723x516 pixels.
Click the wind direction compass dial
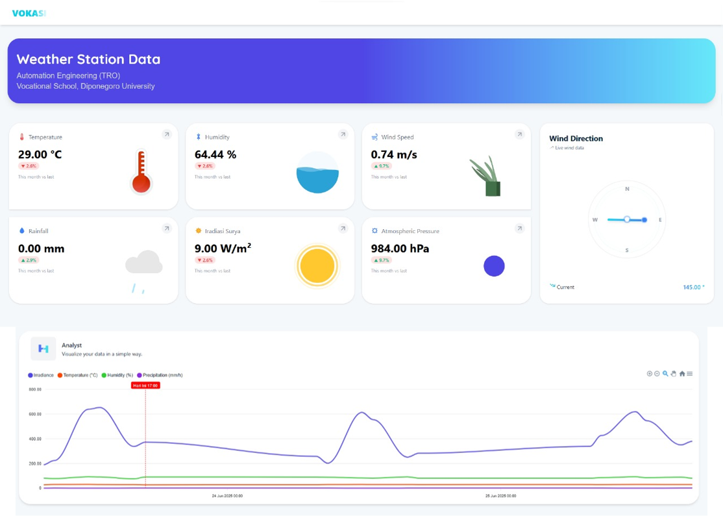click(627, 220)
